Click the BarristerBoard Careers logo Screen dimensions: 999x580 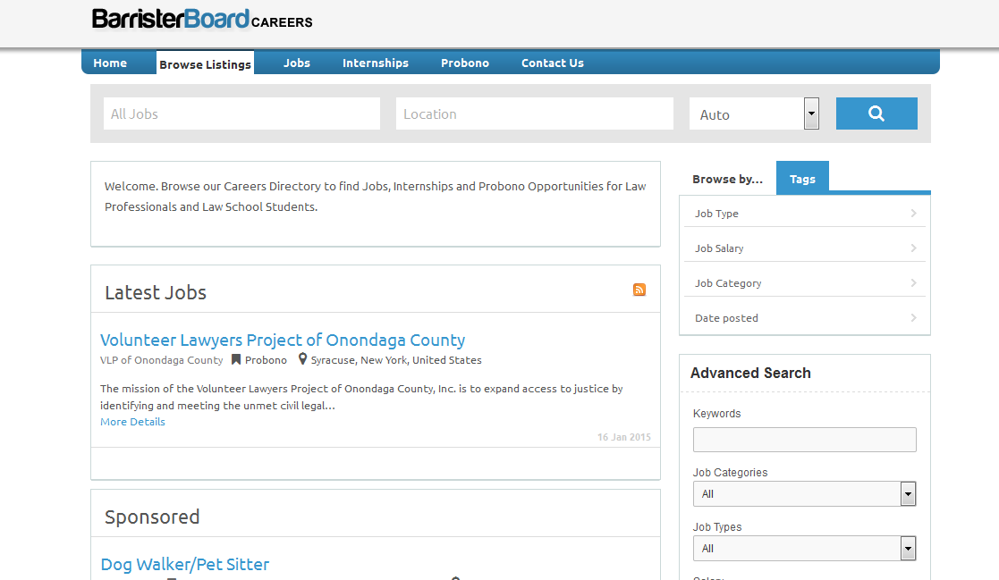(202, 20)
